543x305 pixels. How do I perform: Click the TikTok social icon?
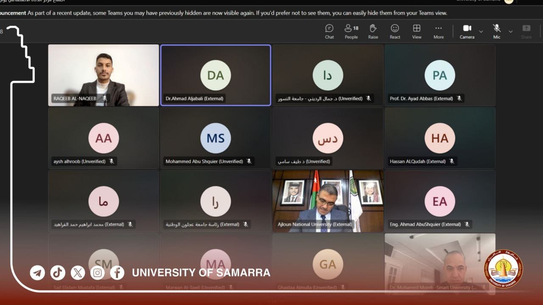(x=58, y=273)
